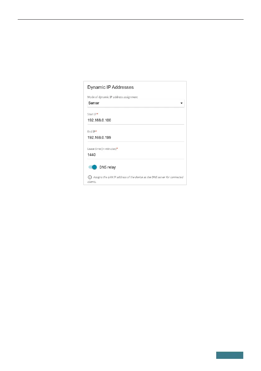Click the hint text about LAN IP address

(x=138, y=177)
